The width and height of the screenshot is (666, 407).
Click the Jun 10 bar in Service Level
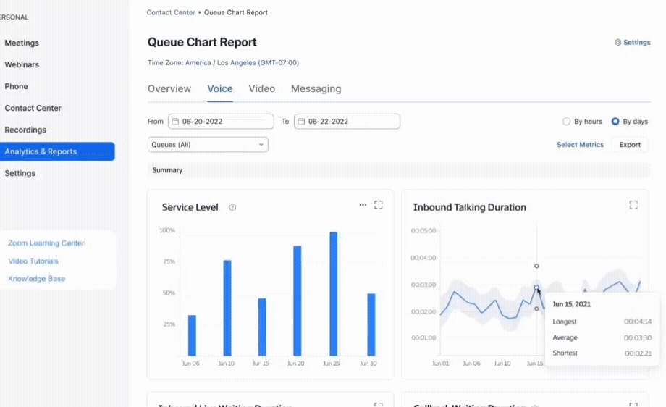(x=227, y=308)
